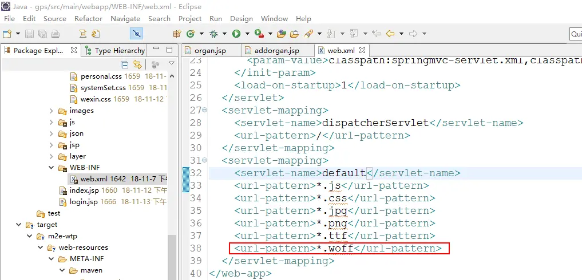This screenshot has height=280, width=582.
Task: Open the Run menu
Action: 216,18
